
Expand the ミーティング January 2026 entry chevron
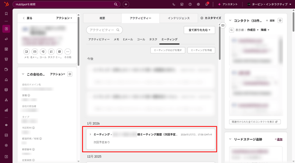point(90,134)
